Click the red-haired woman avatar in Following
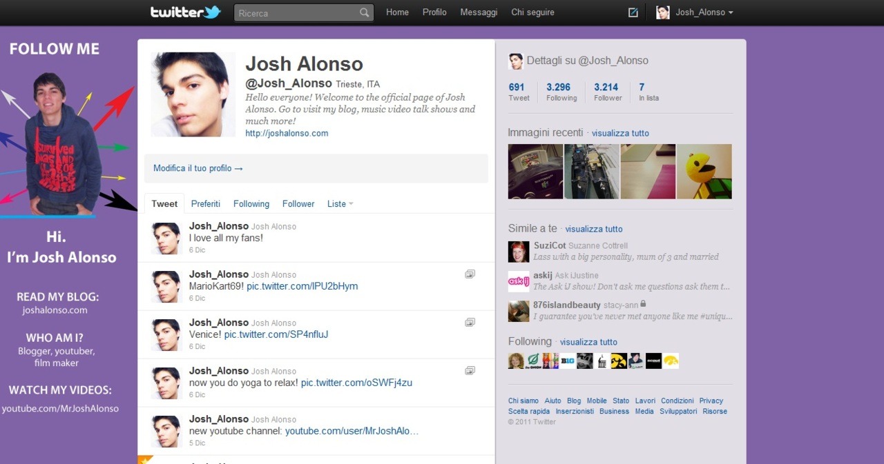The height and width of the screenshot is (464, 884). coord(516,361)
